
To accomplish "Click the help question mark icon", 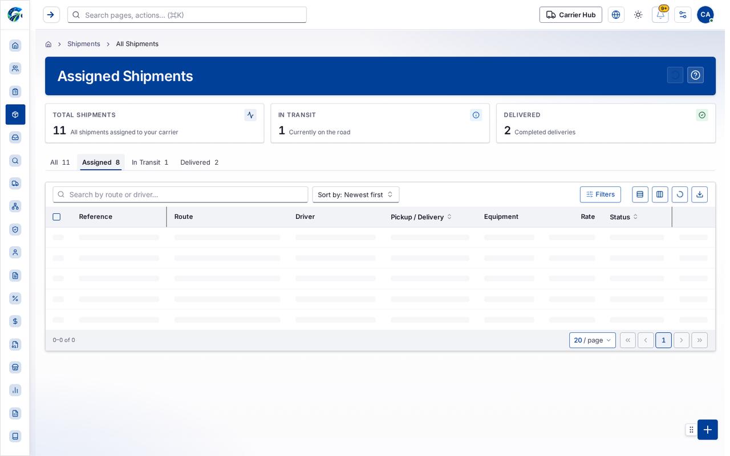I will coord(695,75).
